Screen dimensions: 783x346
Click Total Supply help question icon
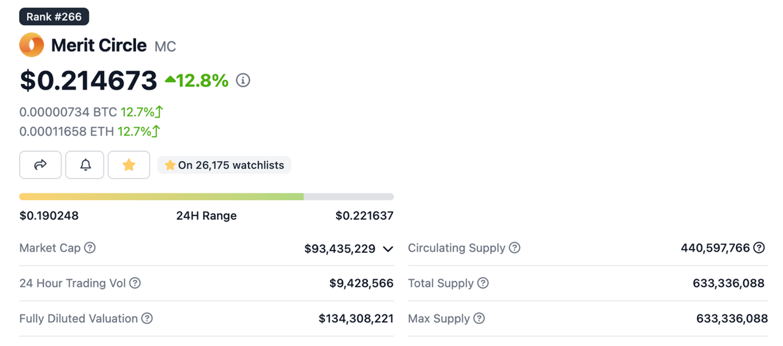483,283
